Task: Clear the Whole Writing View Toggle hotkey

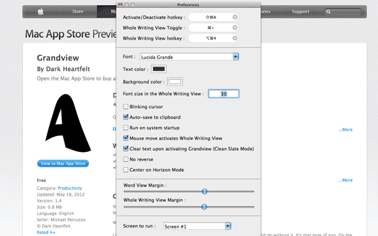Action: click(235, 28)
